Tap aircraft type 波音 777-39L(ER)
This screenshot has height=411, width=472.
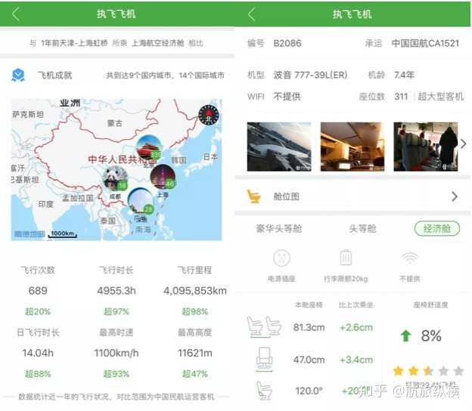[310, 75]
